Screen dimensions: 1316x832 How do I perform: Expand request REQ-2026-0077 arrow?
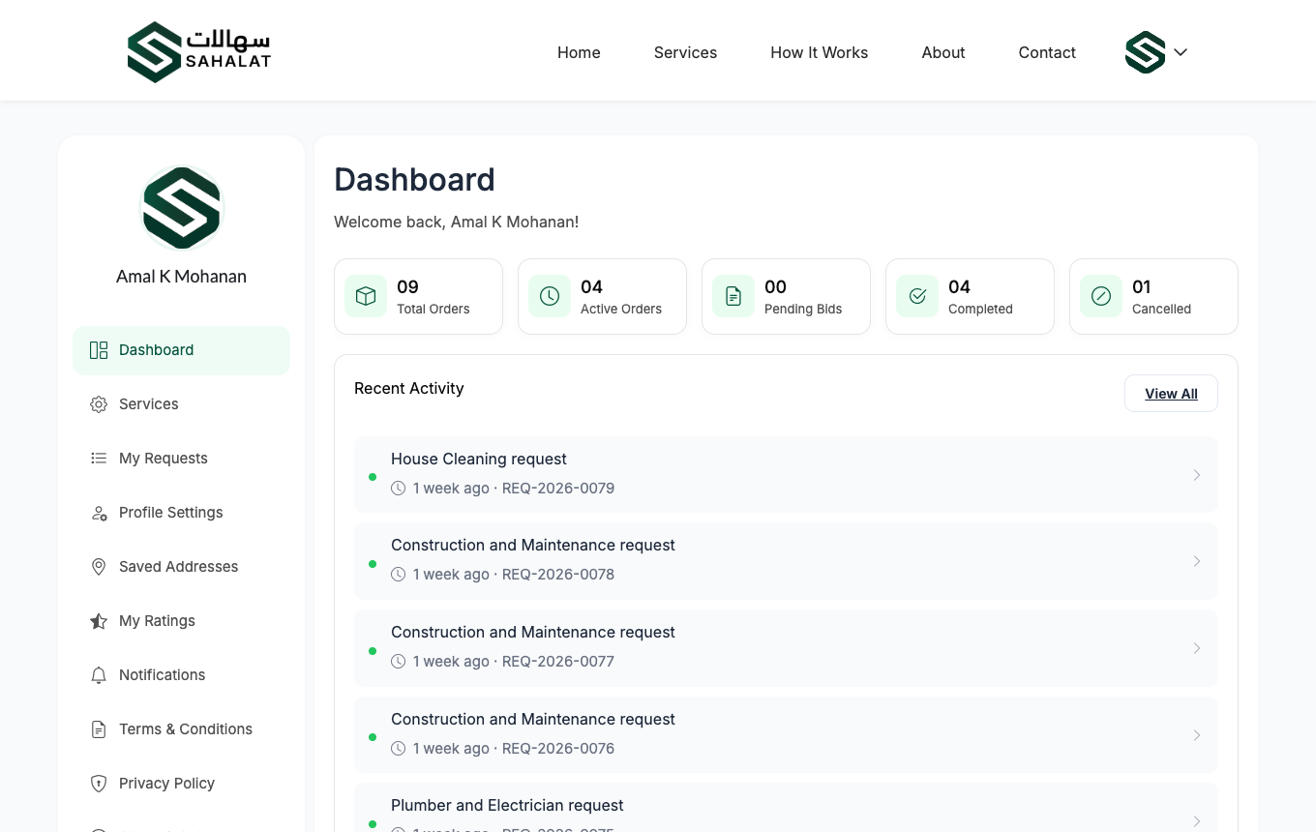coord(1197,648)
